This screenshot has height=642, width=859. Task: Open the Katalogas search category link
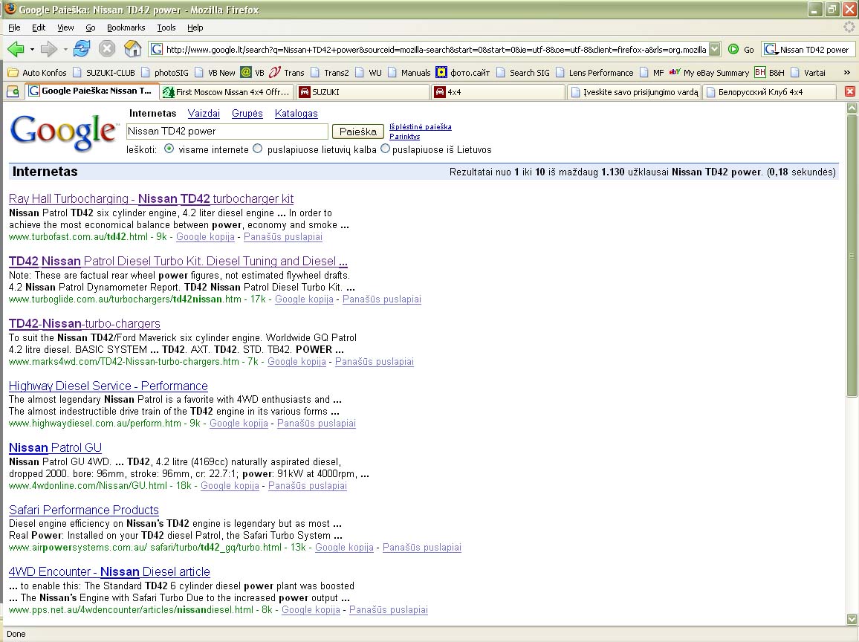point(296,114)
